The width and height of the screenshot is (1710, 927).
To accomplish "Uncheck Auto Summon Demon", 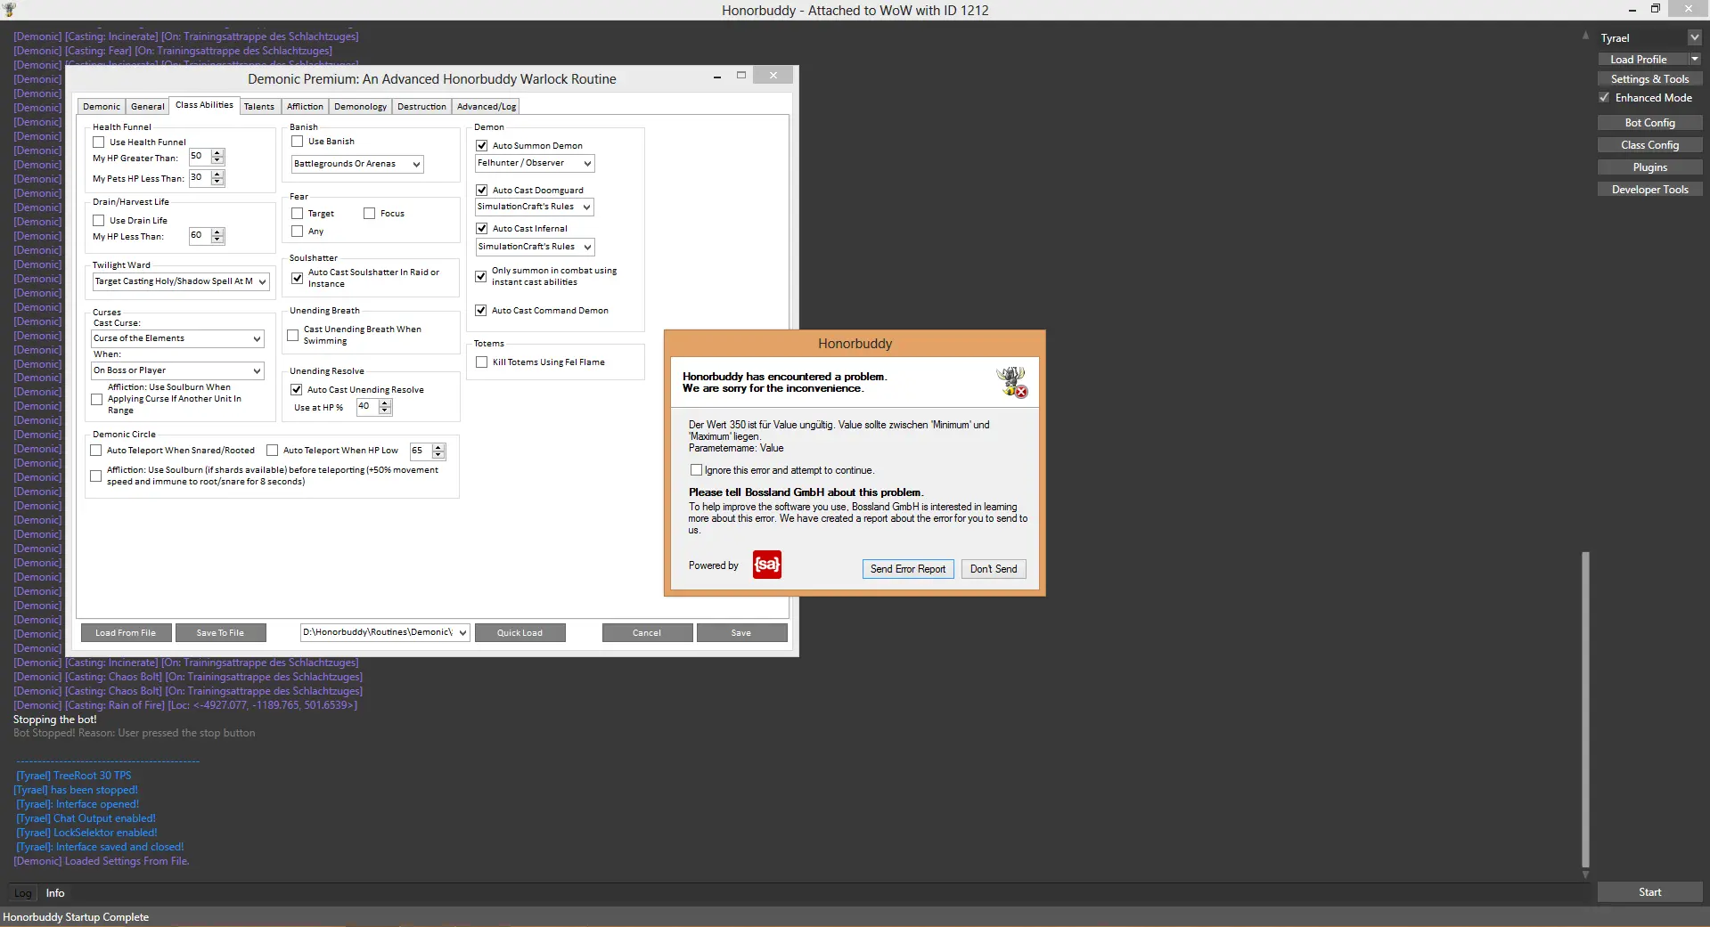I will click(x=482, y=145).
